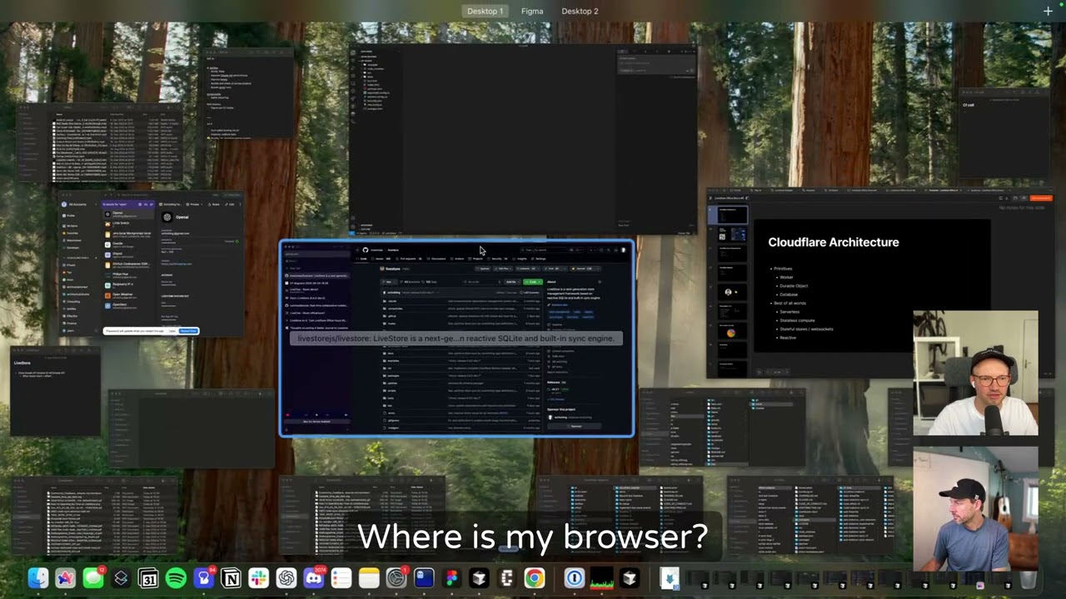Screen dimensions: 1066x599
Task: Open Spotify from the Dock
Action: coord(176,578)
